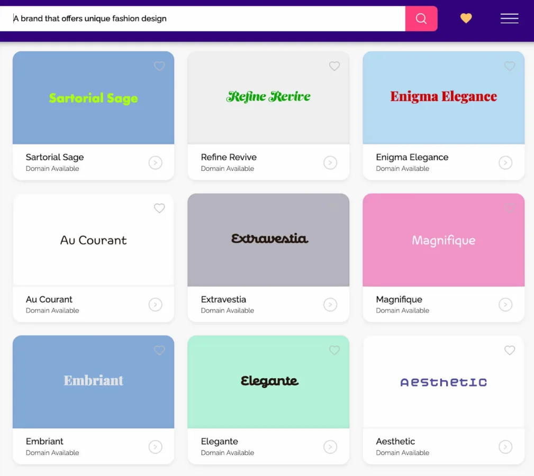Click the Refine Revive name text
This screenshot has width=534, height=476.
[229, 157]
